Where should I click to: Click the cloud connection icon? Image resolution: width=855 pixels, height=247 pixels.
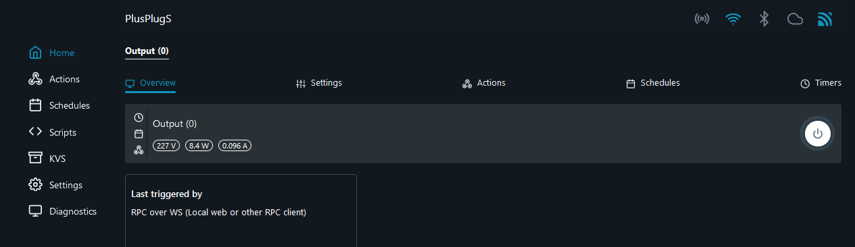point(795,19)
